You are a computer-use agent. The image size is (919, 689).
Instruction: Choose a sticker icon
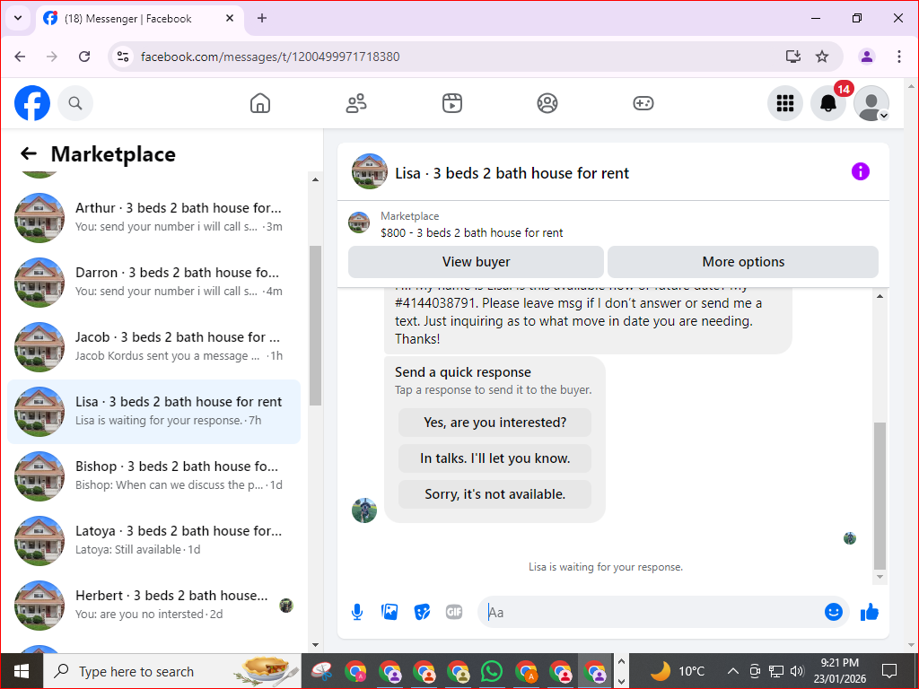422,612
